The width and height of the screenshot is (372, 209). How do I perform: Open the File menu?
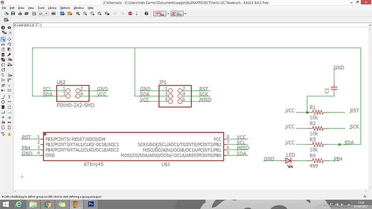4,8
